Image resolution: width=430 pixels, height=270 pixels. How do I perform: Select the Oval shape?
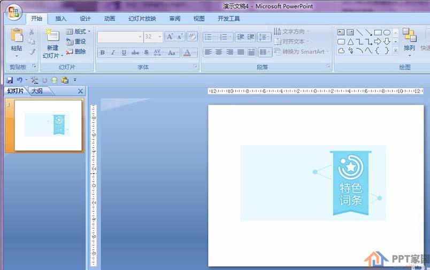pos(387,33)
